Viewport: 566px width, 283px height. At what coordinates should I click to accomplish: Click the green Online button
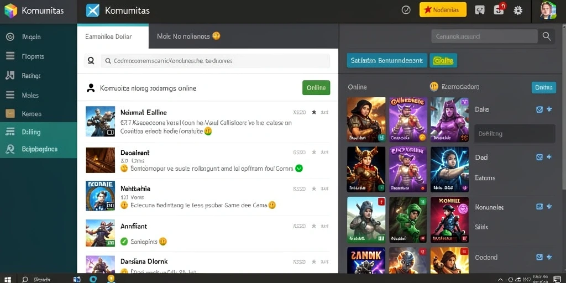click(x=316, y=88)
